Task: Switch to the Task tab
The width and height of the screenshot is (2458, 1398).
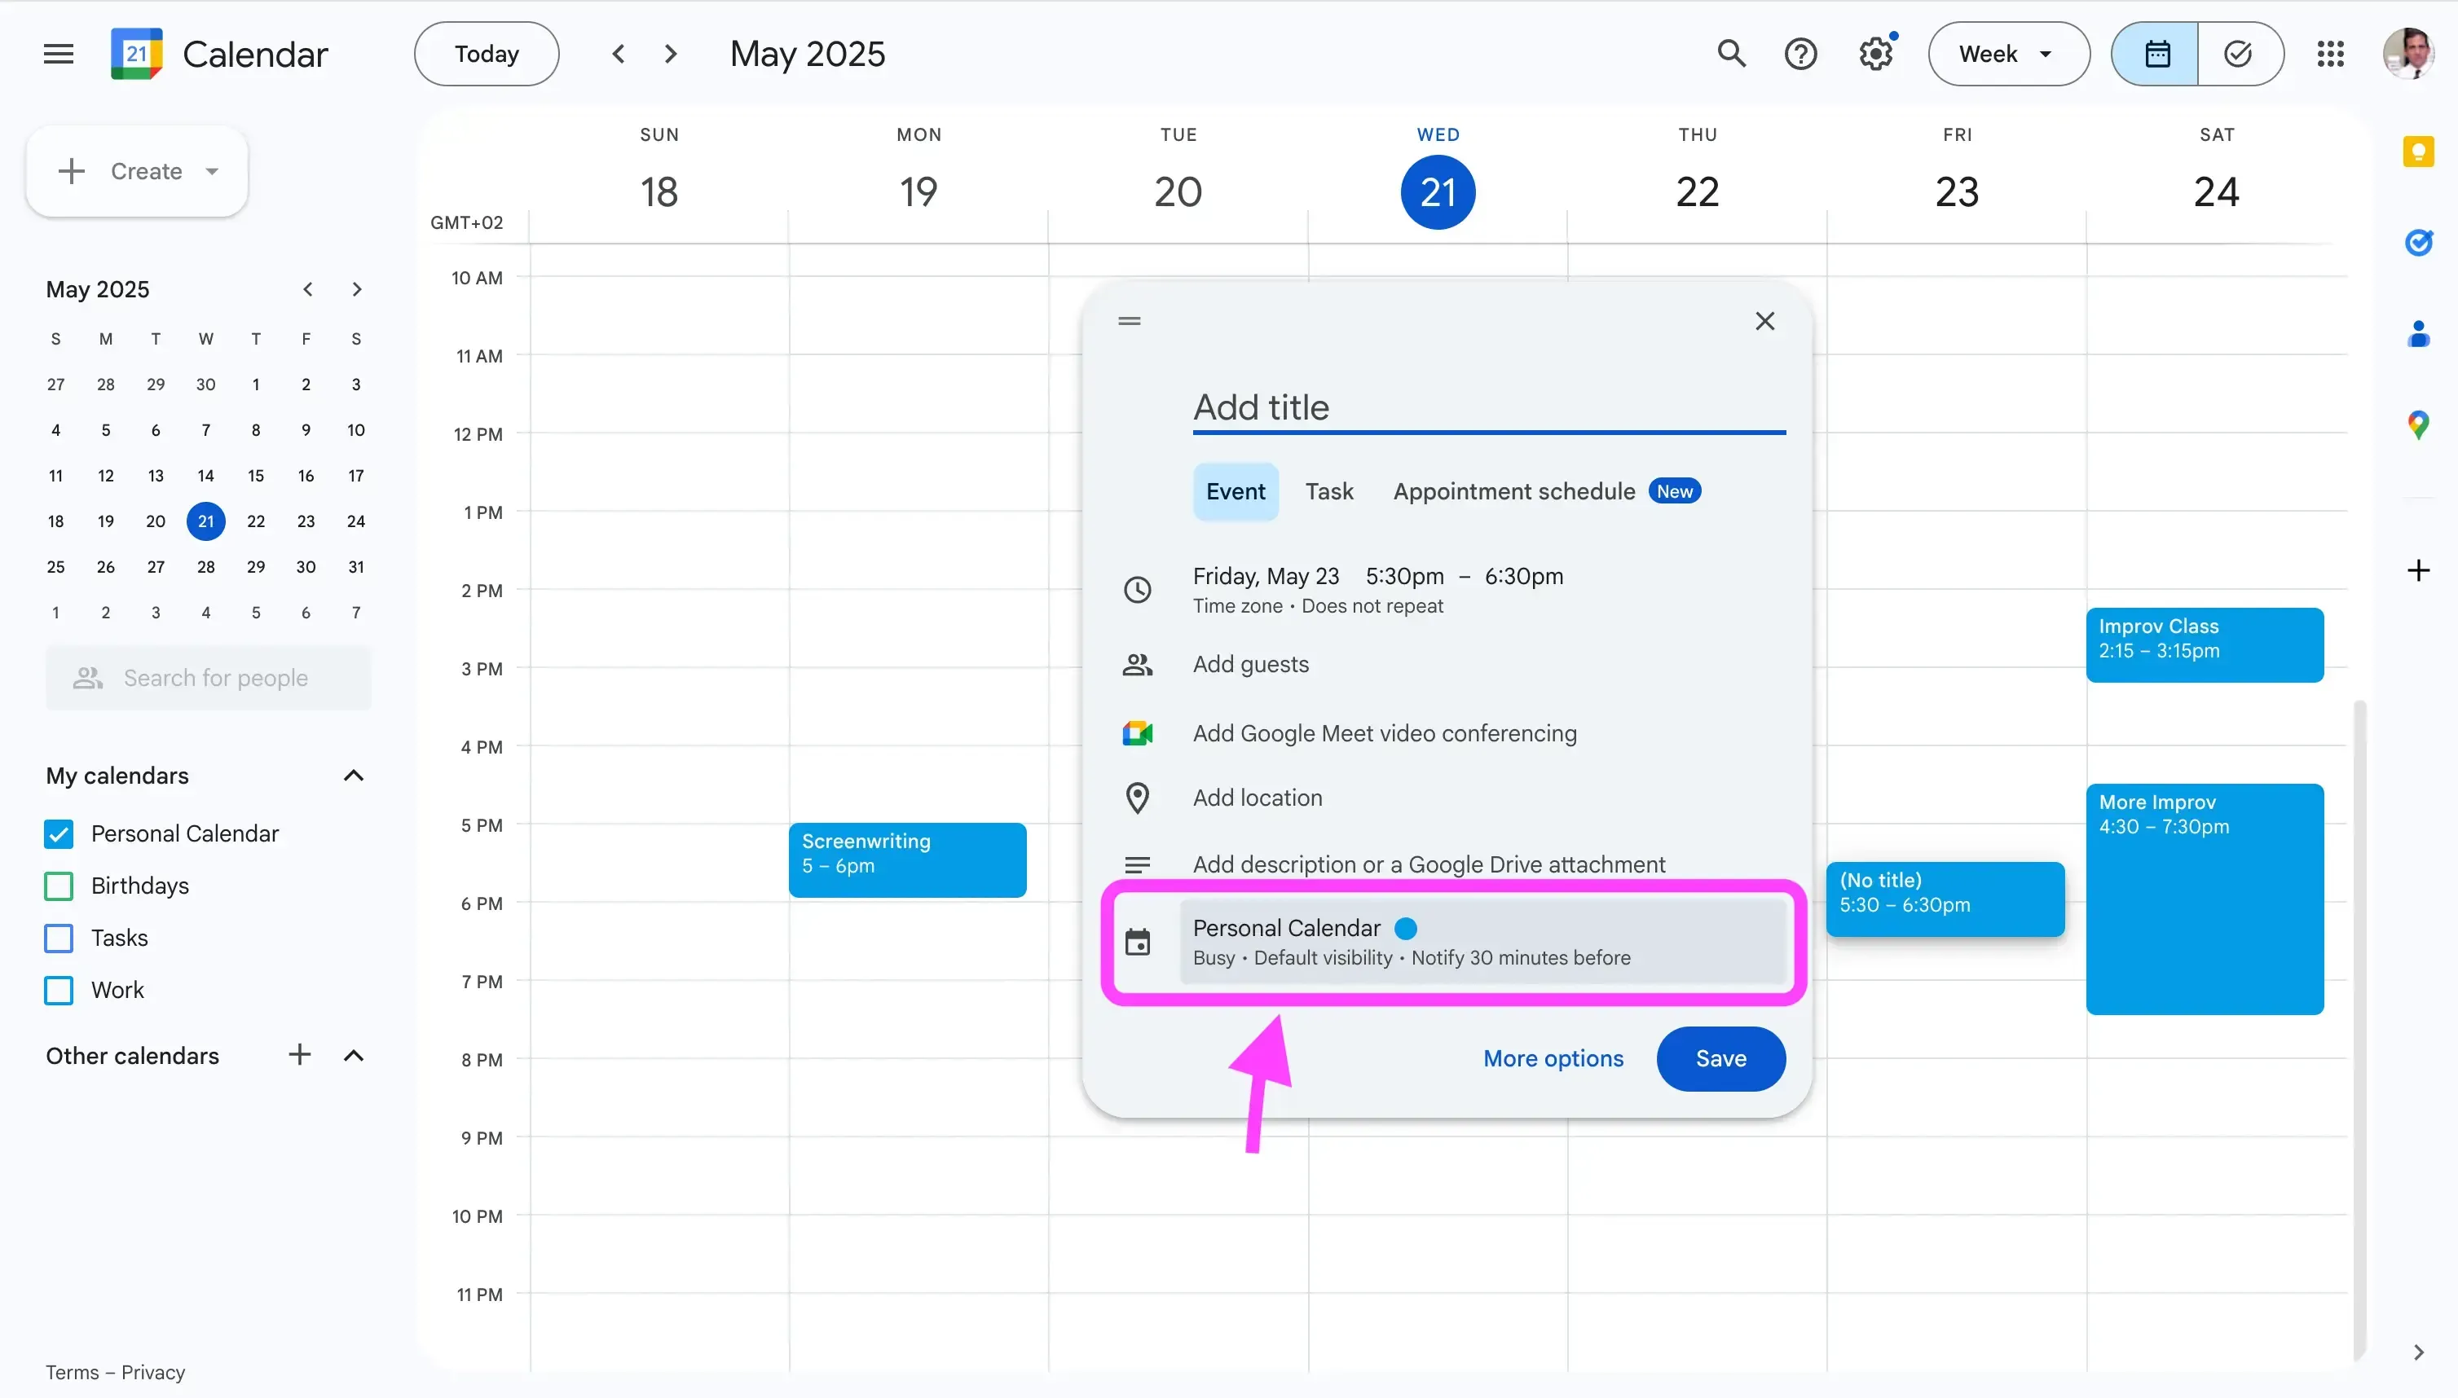Action: [x=1328, y=490]
